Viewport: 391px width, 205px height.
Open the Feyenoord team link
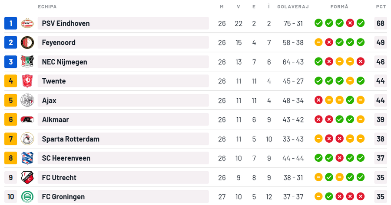[59, 42]
